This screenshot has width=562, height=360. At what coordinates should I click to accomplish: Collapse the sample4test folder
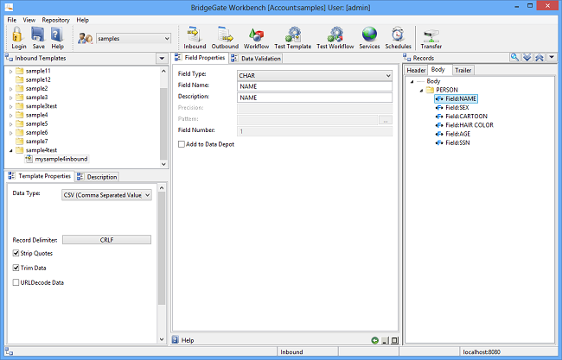10,150
